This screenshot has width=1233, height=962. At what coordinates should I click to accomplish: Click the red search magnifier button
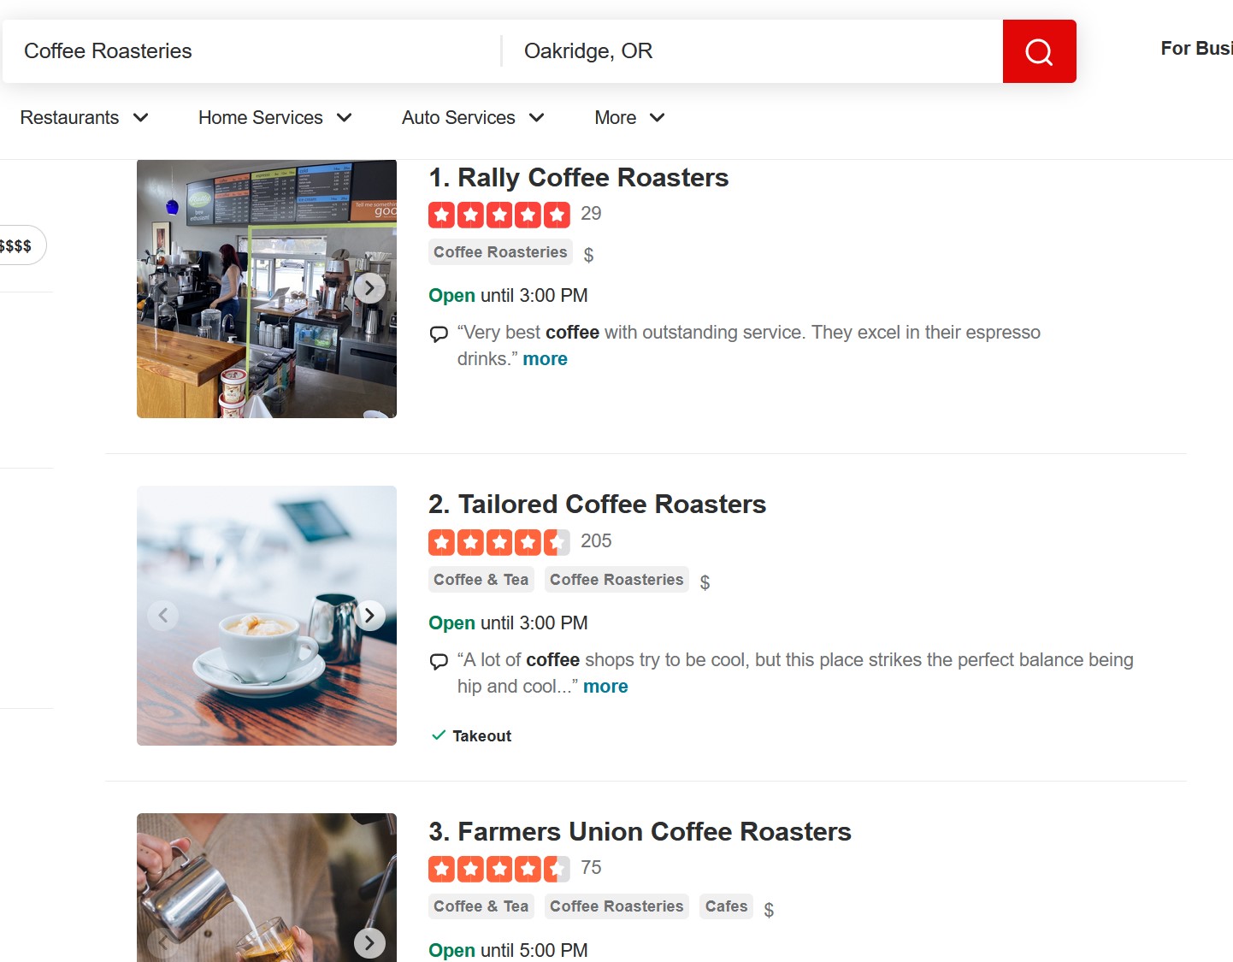[1038, 51]
